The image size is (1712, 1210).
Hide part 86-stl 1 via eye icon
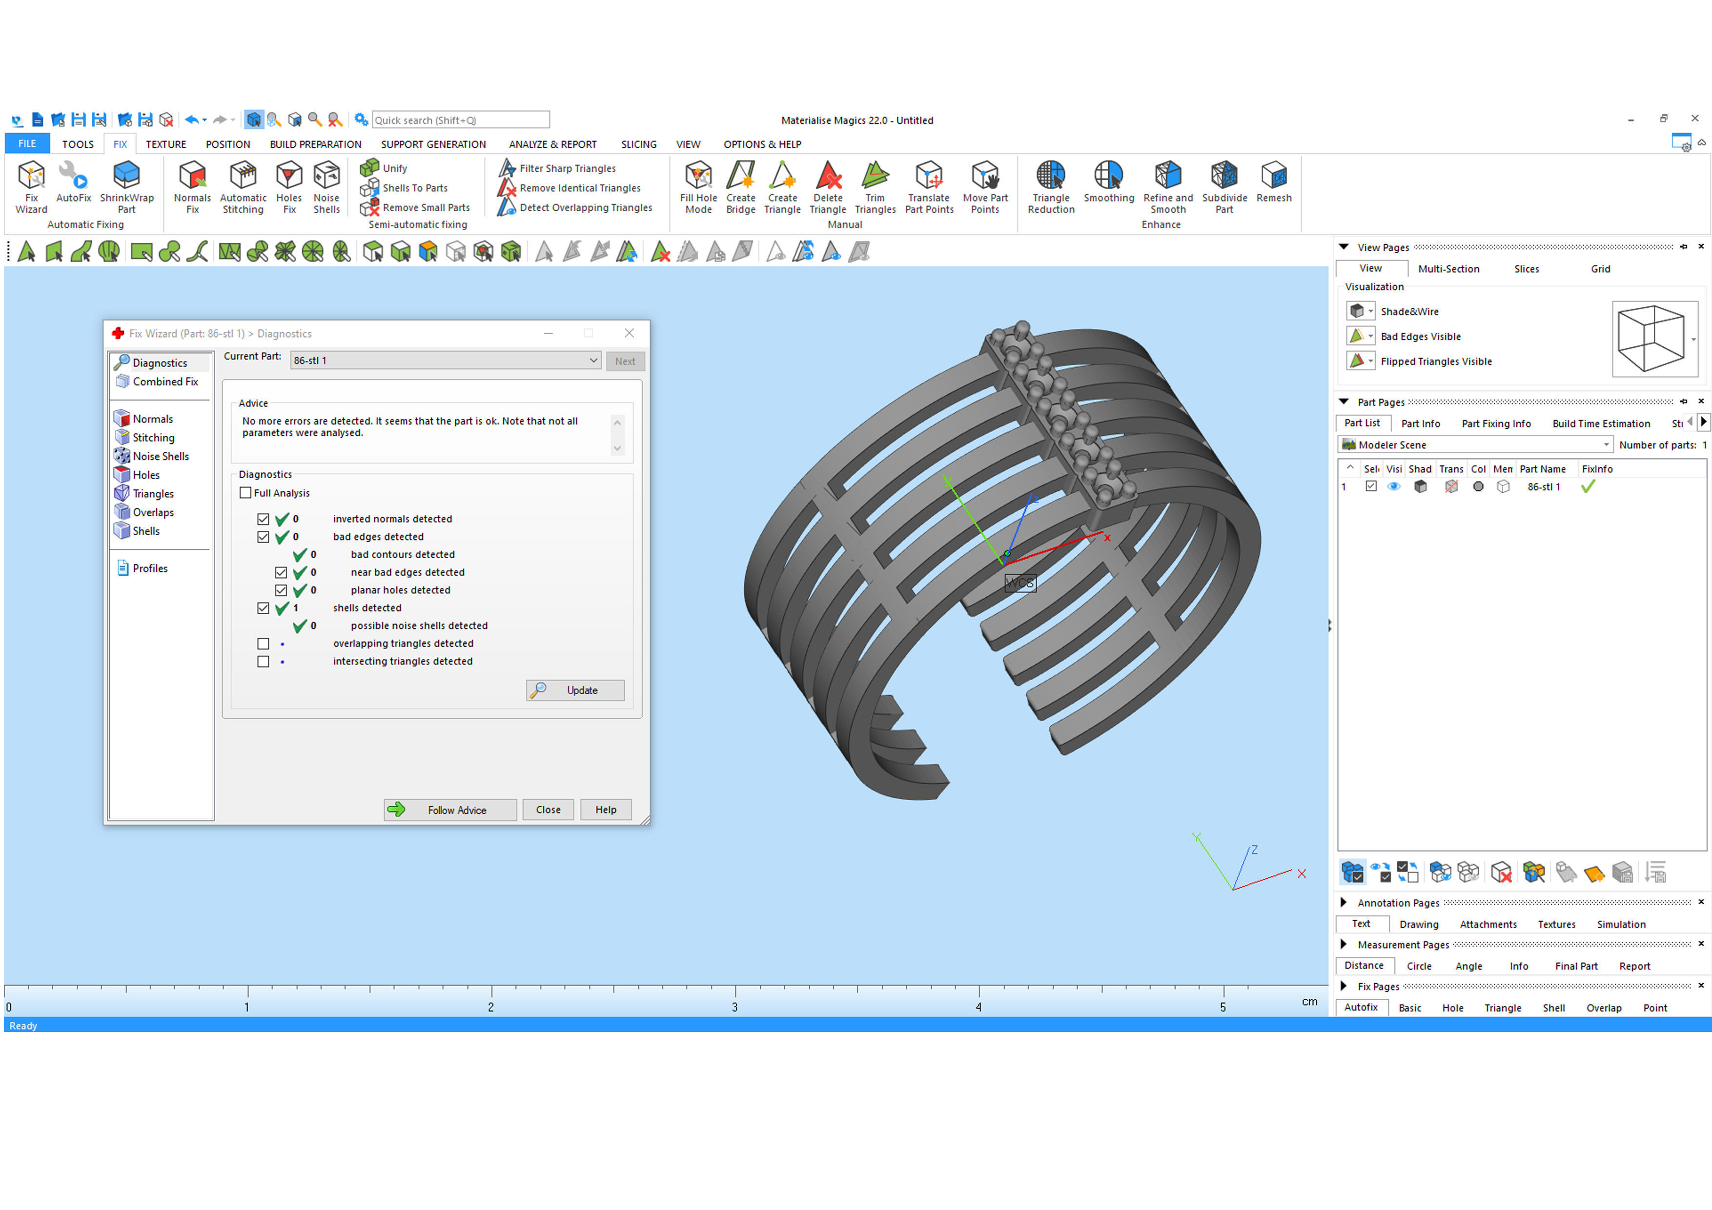tap(1394, 486)
